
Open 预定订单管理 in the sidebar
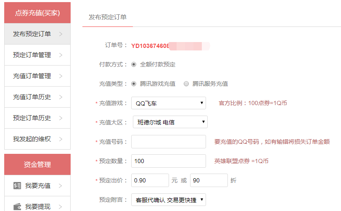[x=37, y=55]
